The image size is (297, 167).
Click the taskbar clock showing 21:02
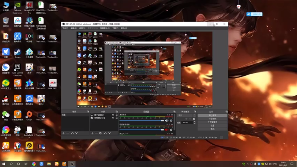pos(283,164)
